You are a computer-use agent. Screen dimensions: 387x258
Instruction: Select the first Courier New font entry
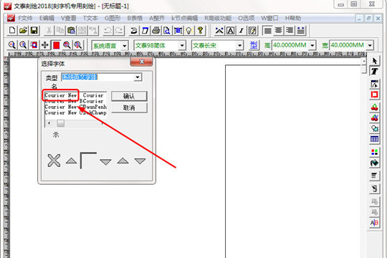61,95
